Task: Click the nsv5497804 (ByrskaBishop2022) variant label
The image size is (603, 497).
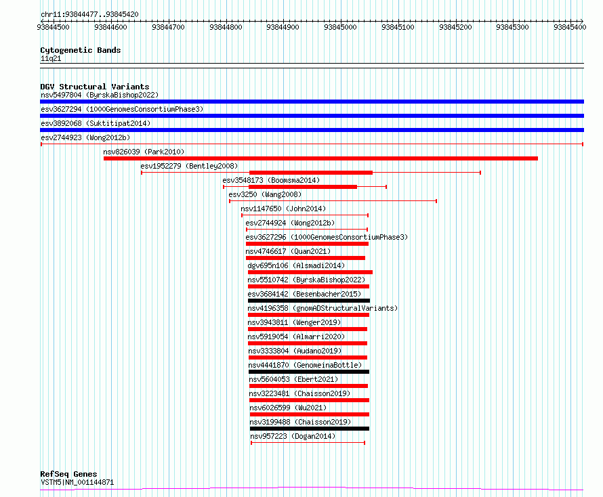Action: (100, 95)
